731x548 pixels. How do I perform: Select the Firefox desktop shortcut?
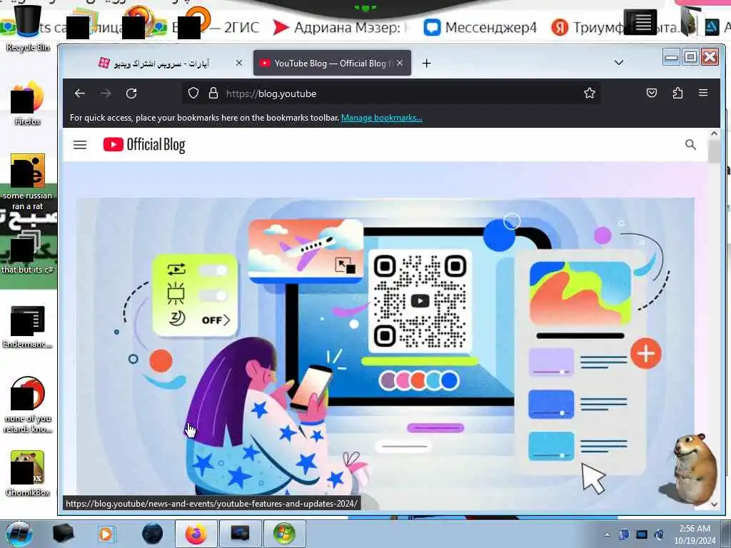pyautogui.click(x=28, y=103)
